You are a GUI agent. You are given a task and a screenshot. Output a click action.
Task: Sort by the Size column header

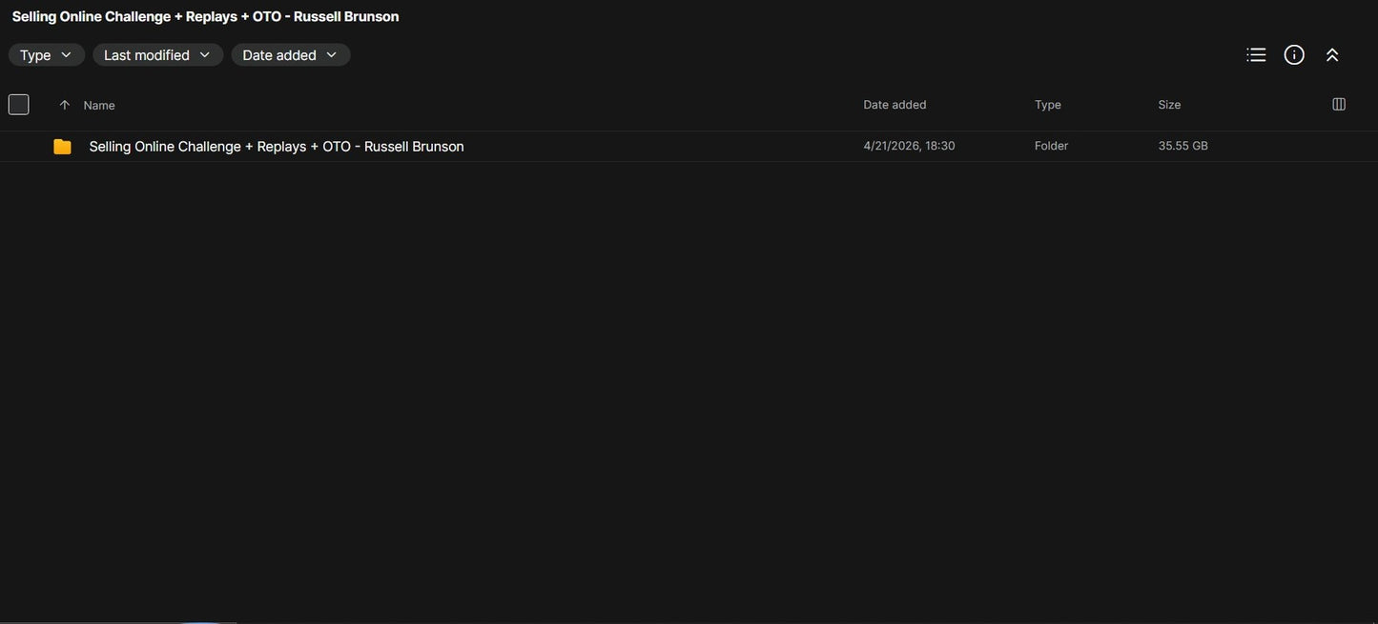pyautogui.click(x=1169, y=105)
